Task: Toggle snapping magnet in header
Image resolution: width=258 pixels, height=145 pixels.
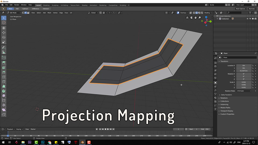Action: tap(100, 13)
